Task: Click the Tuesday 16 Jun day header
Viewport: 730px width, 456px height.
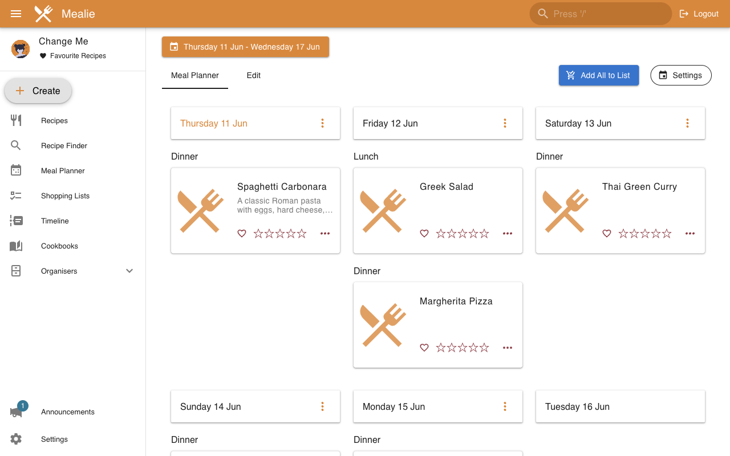Action: pos(620,406)
